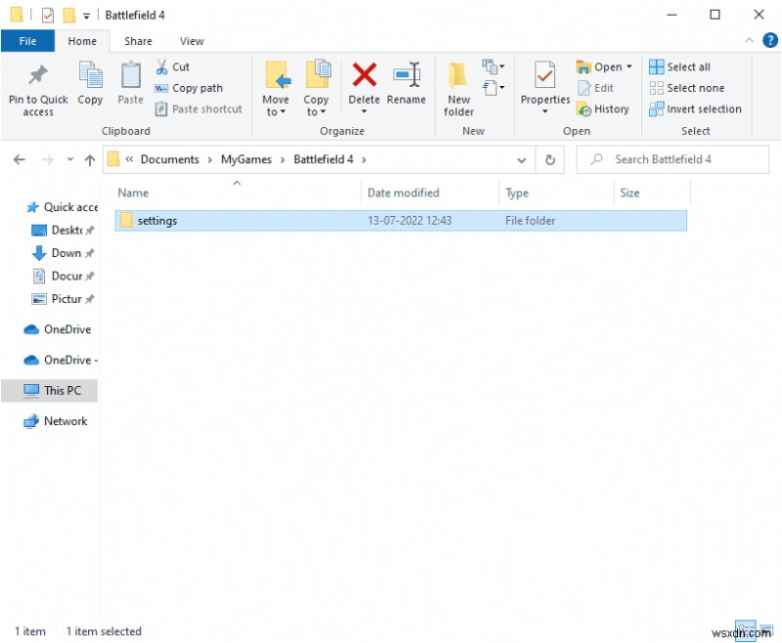This screenshot has width=782, height=643.
Task: Switch to the View ribbon tab
Action: 192,41
